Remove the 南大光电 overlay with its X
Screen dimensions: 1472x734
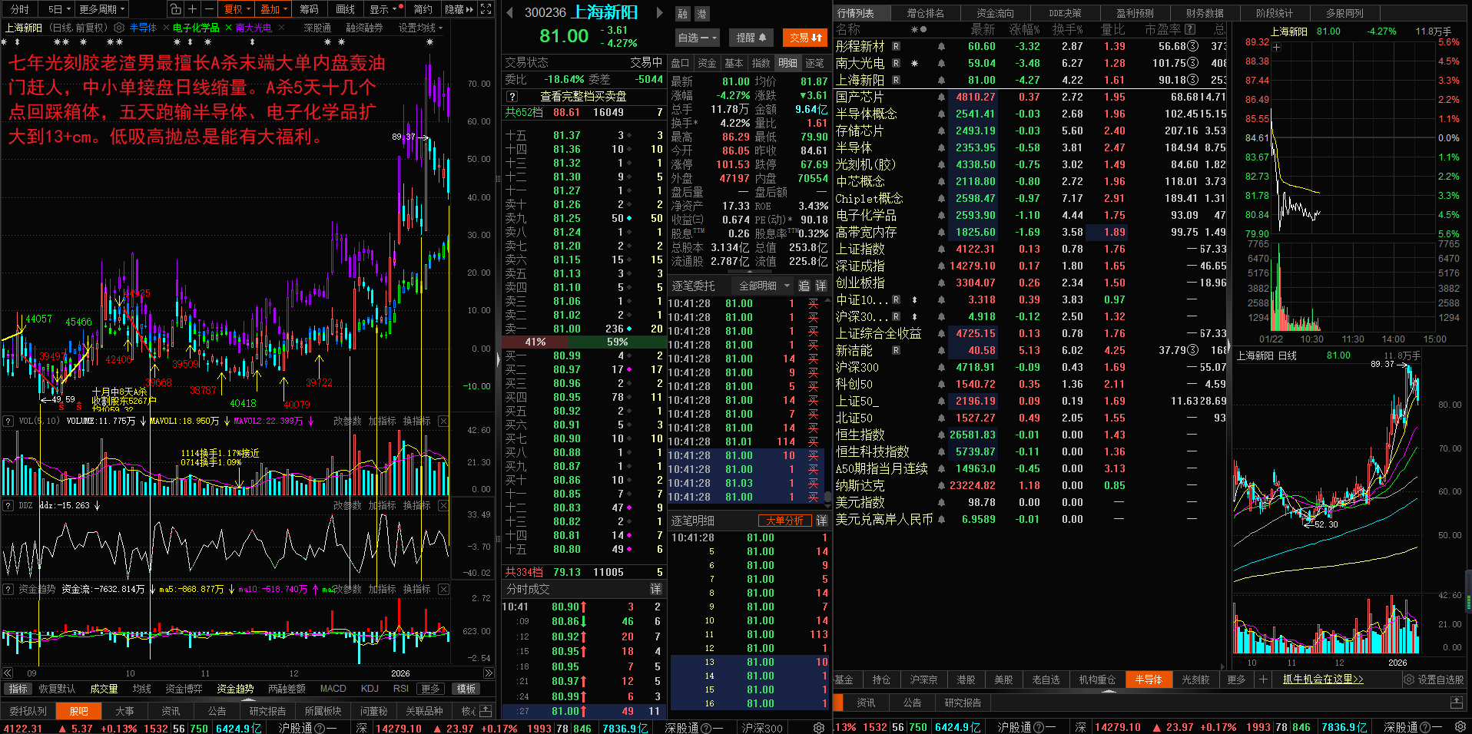(x=281, y=28)
